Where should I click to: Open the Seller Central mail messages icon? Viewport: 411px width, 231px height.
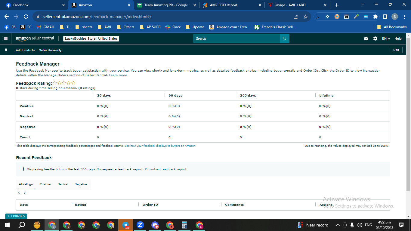point(366,38)
